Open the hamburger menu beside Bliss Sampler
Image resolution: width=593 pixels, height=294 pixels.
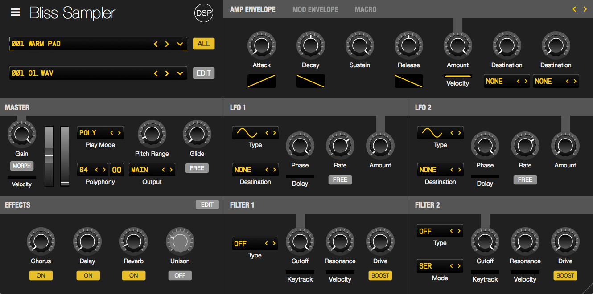pos(15,12)
